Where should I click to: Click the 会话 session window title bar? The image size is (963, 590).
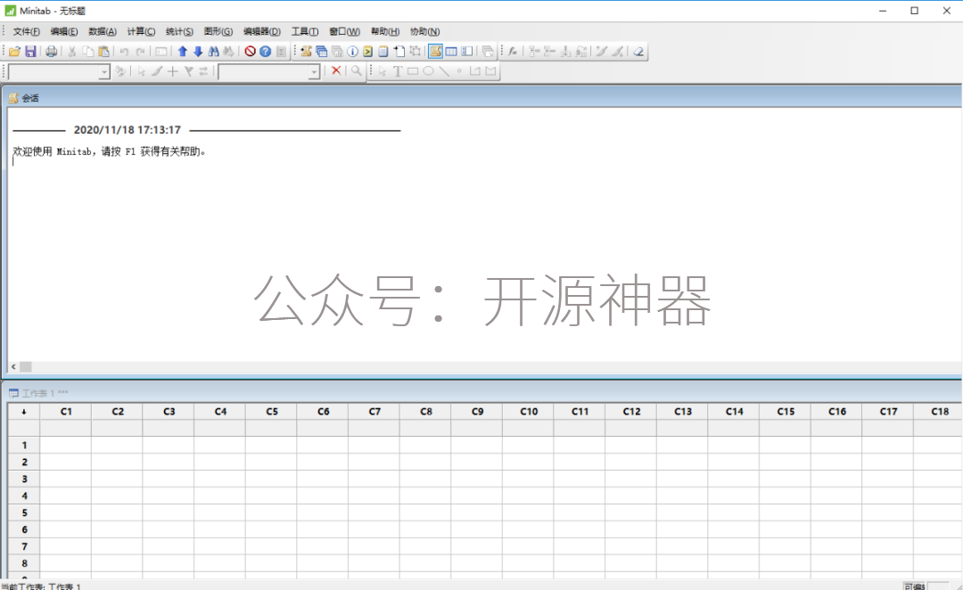tap(481, 98)
